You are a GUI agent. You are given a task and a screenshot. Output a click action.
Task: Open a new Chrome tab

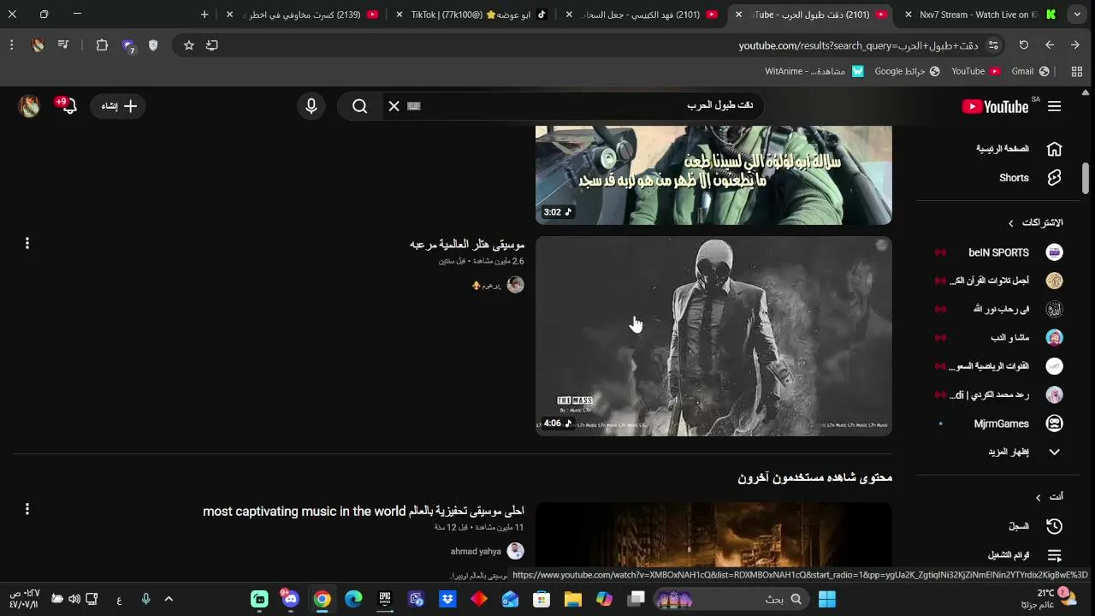tap(204, 15)
